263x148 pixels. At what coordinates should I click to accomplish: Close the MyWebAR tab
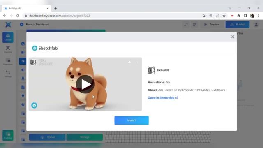coord(48,8)
